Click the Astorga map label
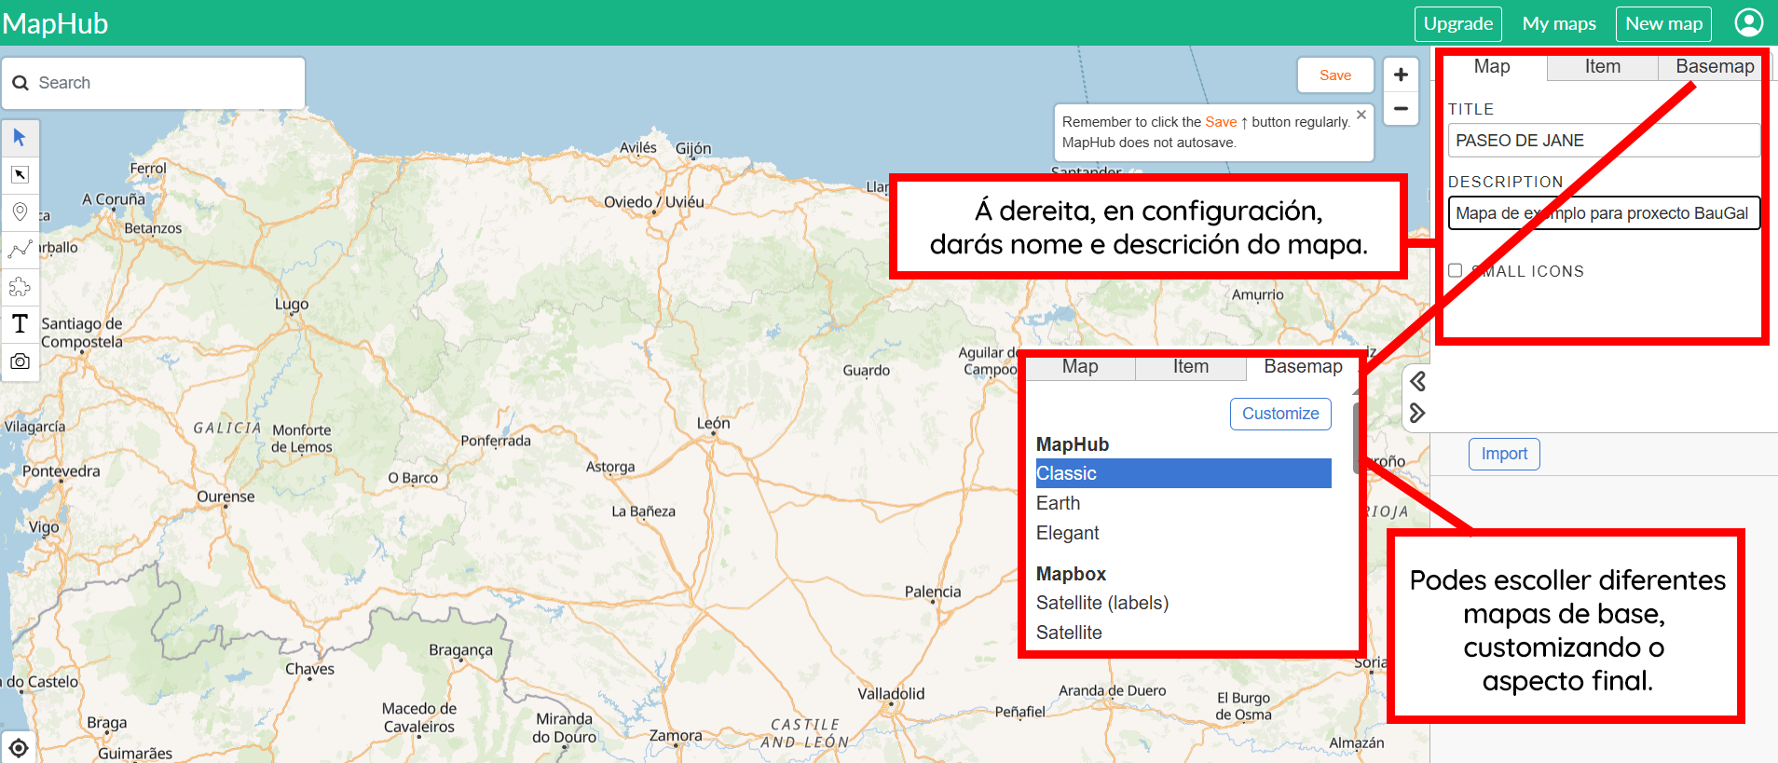The height and width of the screenshot is (763, 1778). 610,467
